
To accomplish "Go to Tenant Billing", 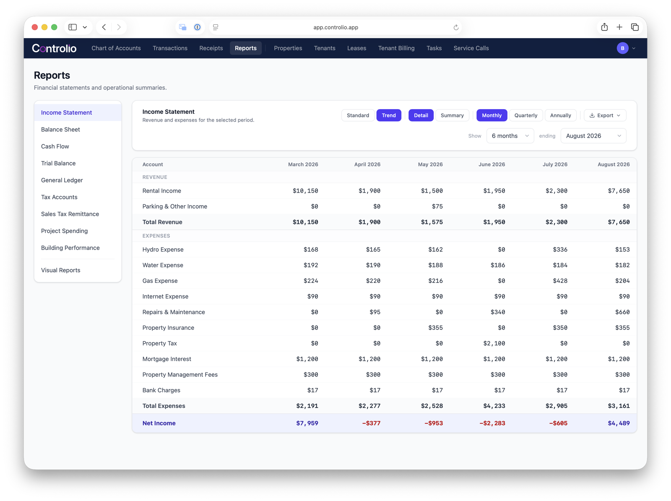I will pyautogui.click(x=396, y=48).
